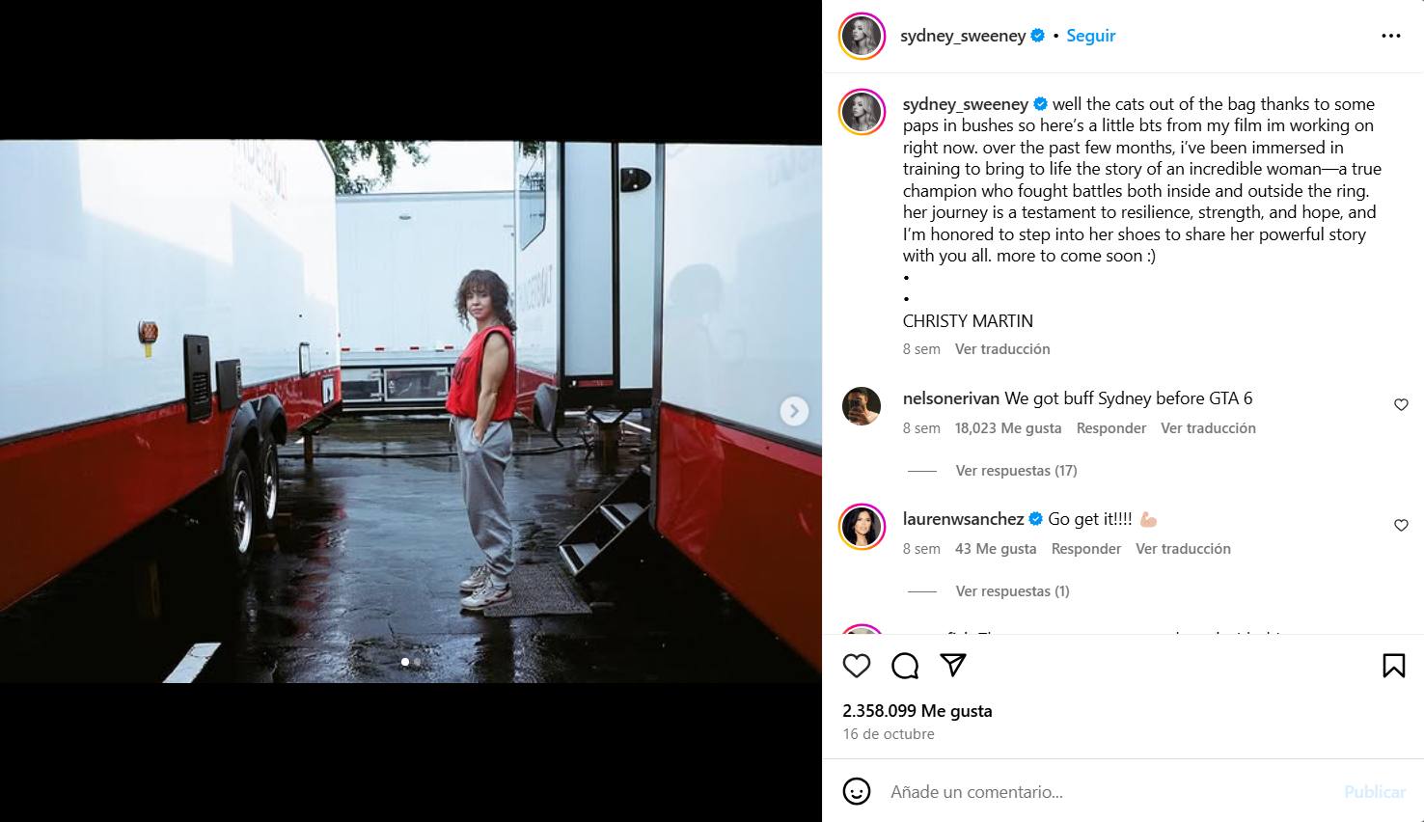Viewport: 1424px width, 822px height.
Task: Expand 17 replies under nelsonerivan's comment
Action: click(x=1016, y=471)
